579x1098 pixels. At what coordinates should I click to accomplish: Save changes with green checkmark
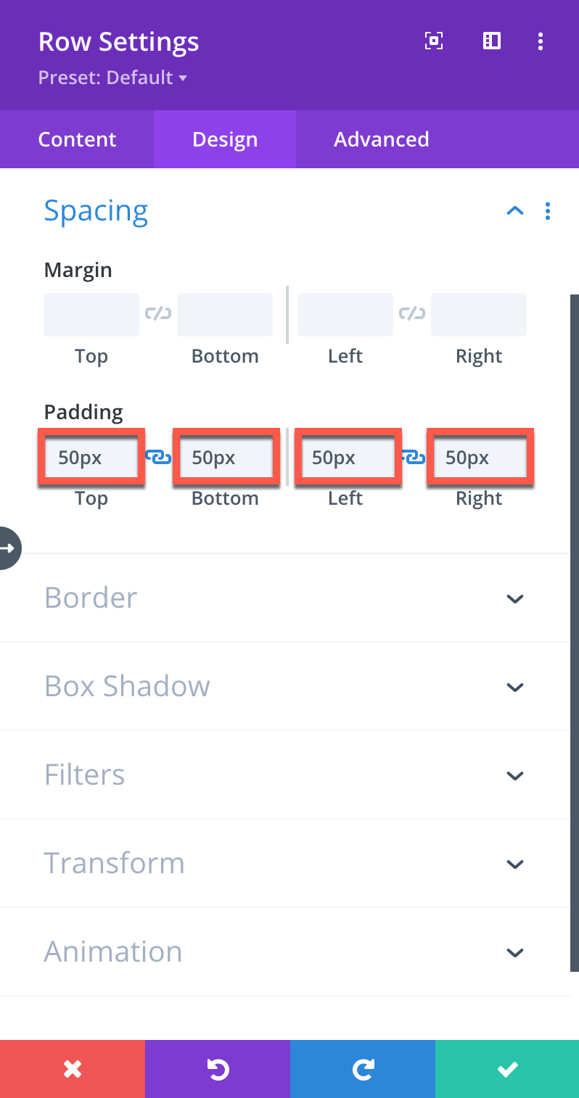click(507, 1069)
